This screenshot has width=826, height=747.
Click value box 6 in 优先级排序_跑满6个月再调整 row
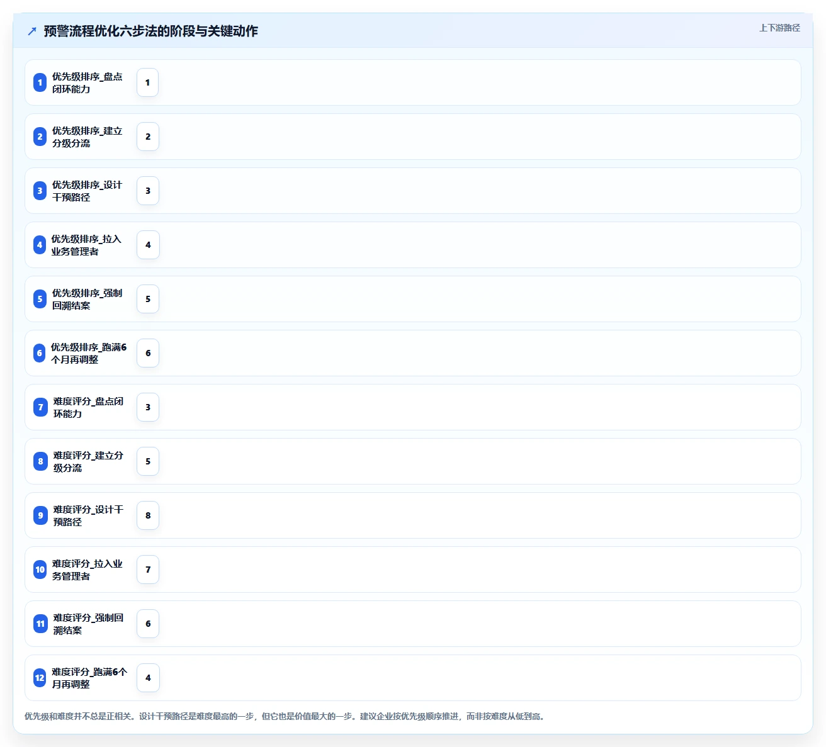point(148,353)
